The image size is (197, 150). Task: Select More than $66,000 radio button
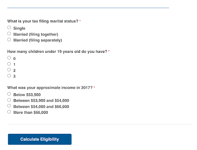[x=9, y=112]
